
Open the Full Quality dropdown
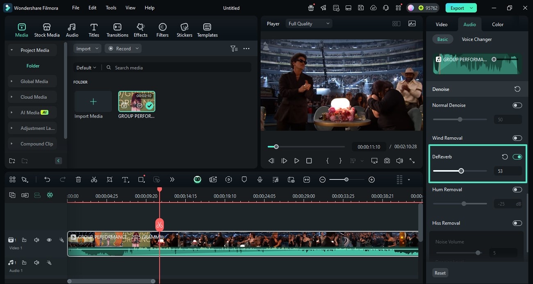point(309,24)
